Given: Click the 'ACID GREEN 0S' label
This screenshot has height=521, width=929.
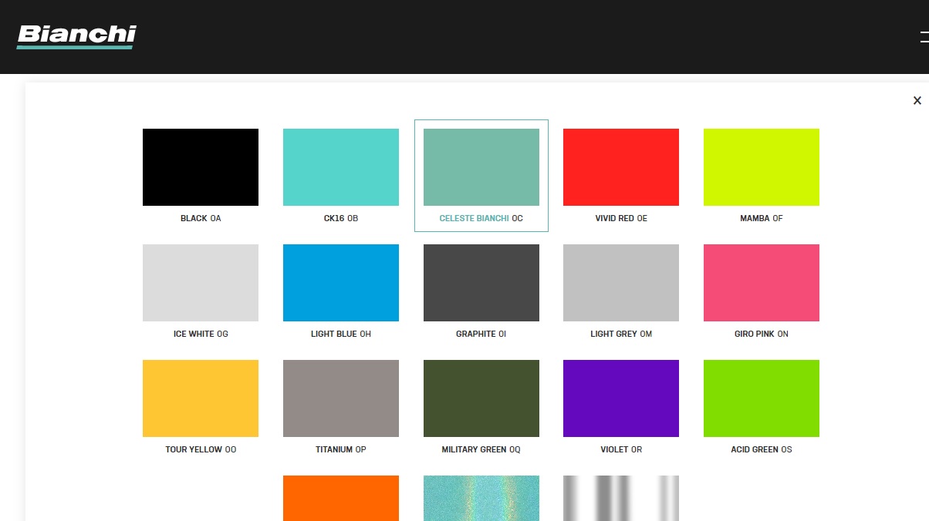Looking at the screenshot, I should [x=762, y=449].
